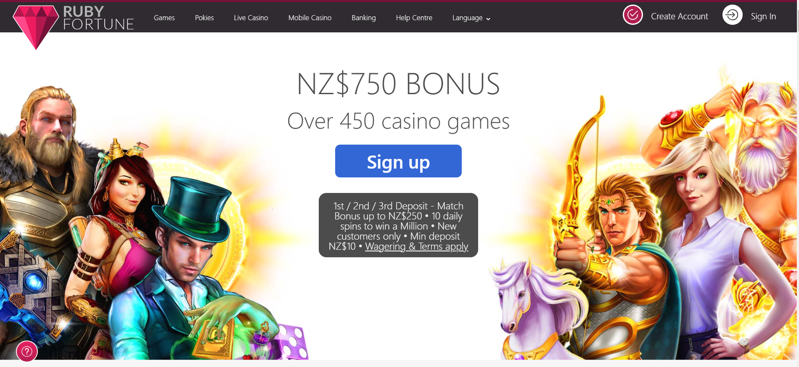
Task: Click the NZ$750 BONUS headline
Action: [x=398, y=84]
